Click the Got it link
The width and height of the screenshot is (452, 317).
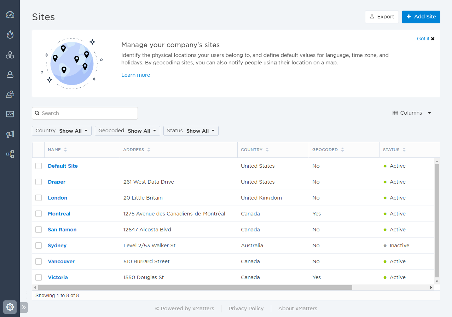coord(423,39)
